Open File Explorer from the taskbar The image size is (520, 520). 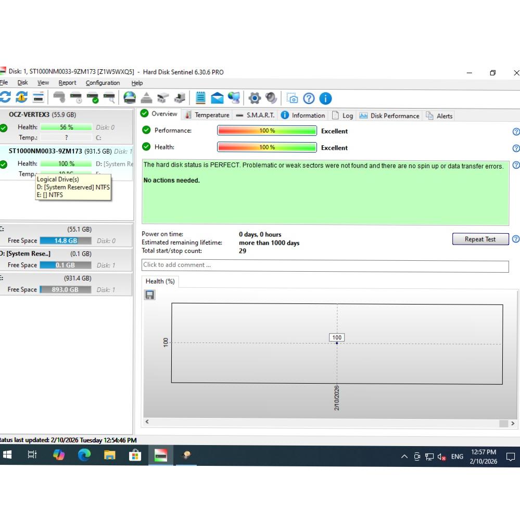point(110,455)
